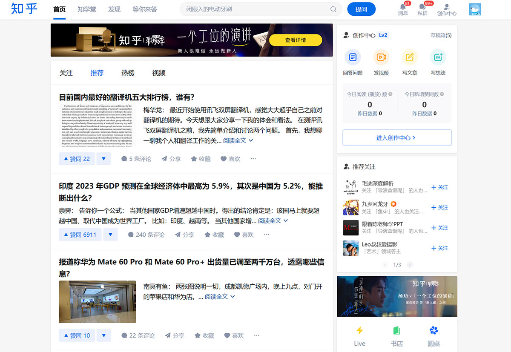Click the blue 提问 button
511x352 pixels.
point(361,9)
